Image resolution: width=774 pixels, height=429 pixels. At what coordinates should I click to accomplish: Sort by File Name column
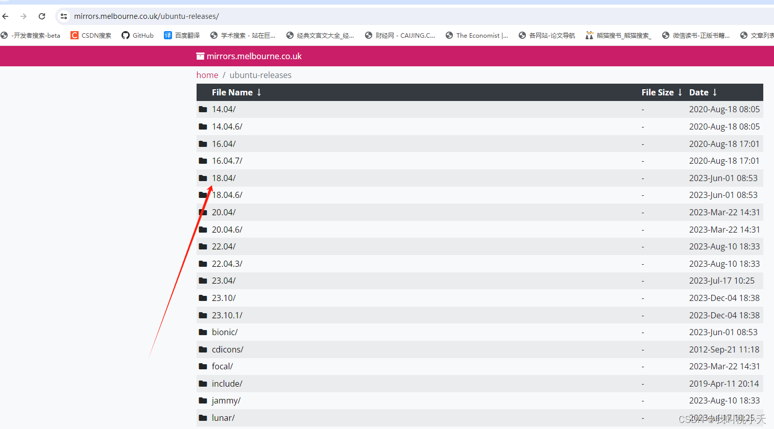[x=236, y=92]
